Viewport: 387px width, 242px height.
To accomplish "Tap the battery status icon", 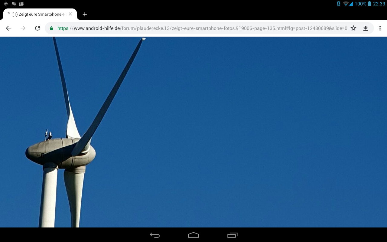I will (369, 4).
